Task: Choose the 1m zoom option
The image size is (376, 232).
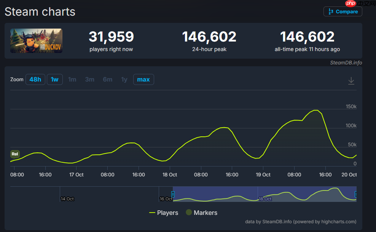Action: [x=72, y=80]
